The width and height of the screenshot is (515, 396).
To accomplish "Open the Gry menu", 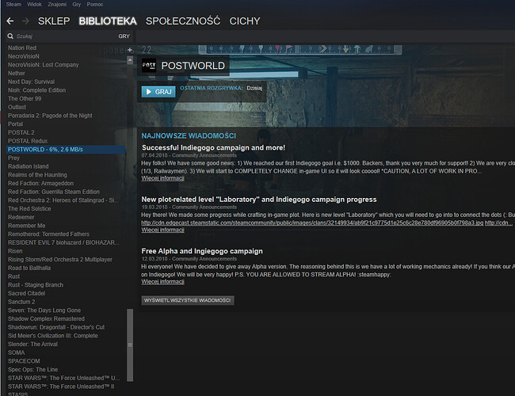I will pyautogui.click(x=77, y=4).
